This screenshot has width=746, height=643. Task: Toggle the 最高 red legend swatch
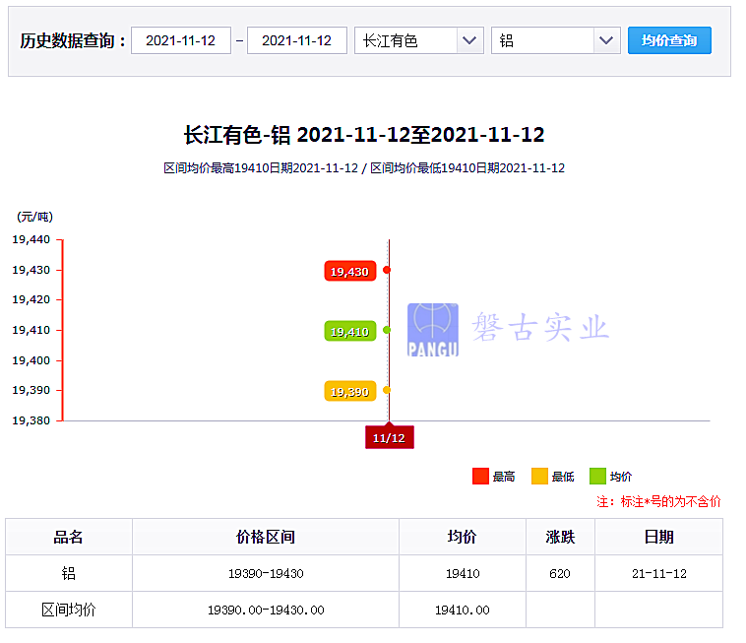[x=480, y=476]
